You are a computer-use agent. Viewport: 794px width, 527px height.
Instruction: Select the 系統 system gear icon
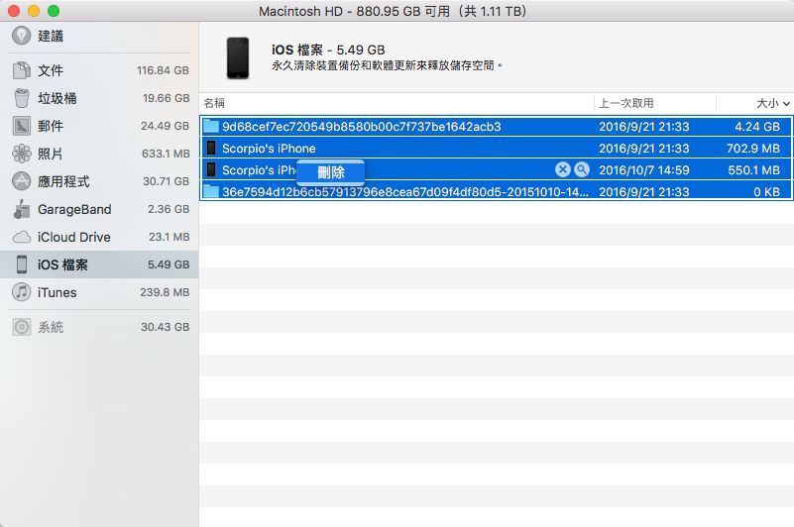pyautogui.click(x=21, y=327)
